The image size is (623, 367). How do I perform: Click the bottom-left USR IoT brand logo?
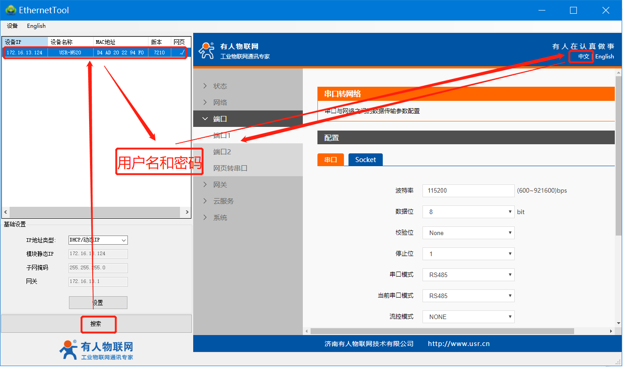click(x=96, y=350)
